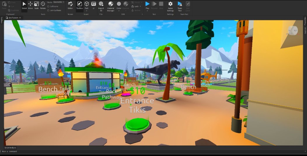Click the Play test button
Viewport: 307px width, 156px height.
click(147, 4)
